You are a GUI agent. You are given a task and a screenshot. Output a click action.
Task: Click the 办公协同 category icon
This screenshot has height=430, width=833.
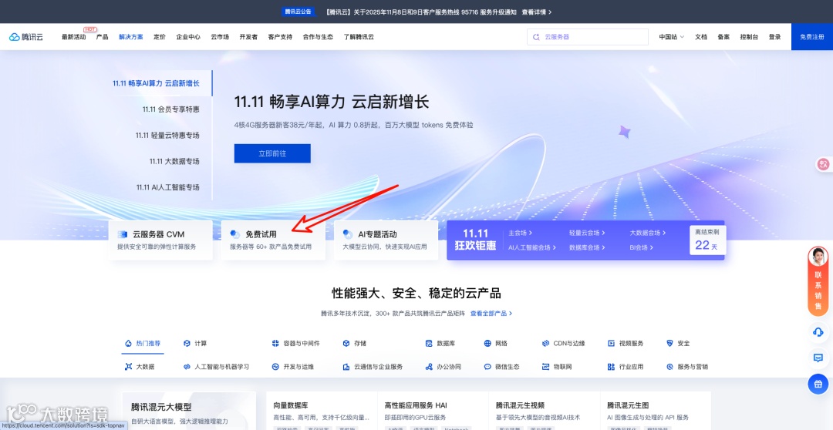429,367
